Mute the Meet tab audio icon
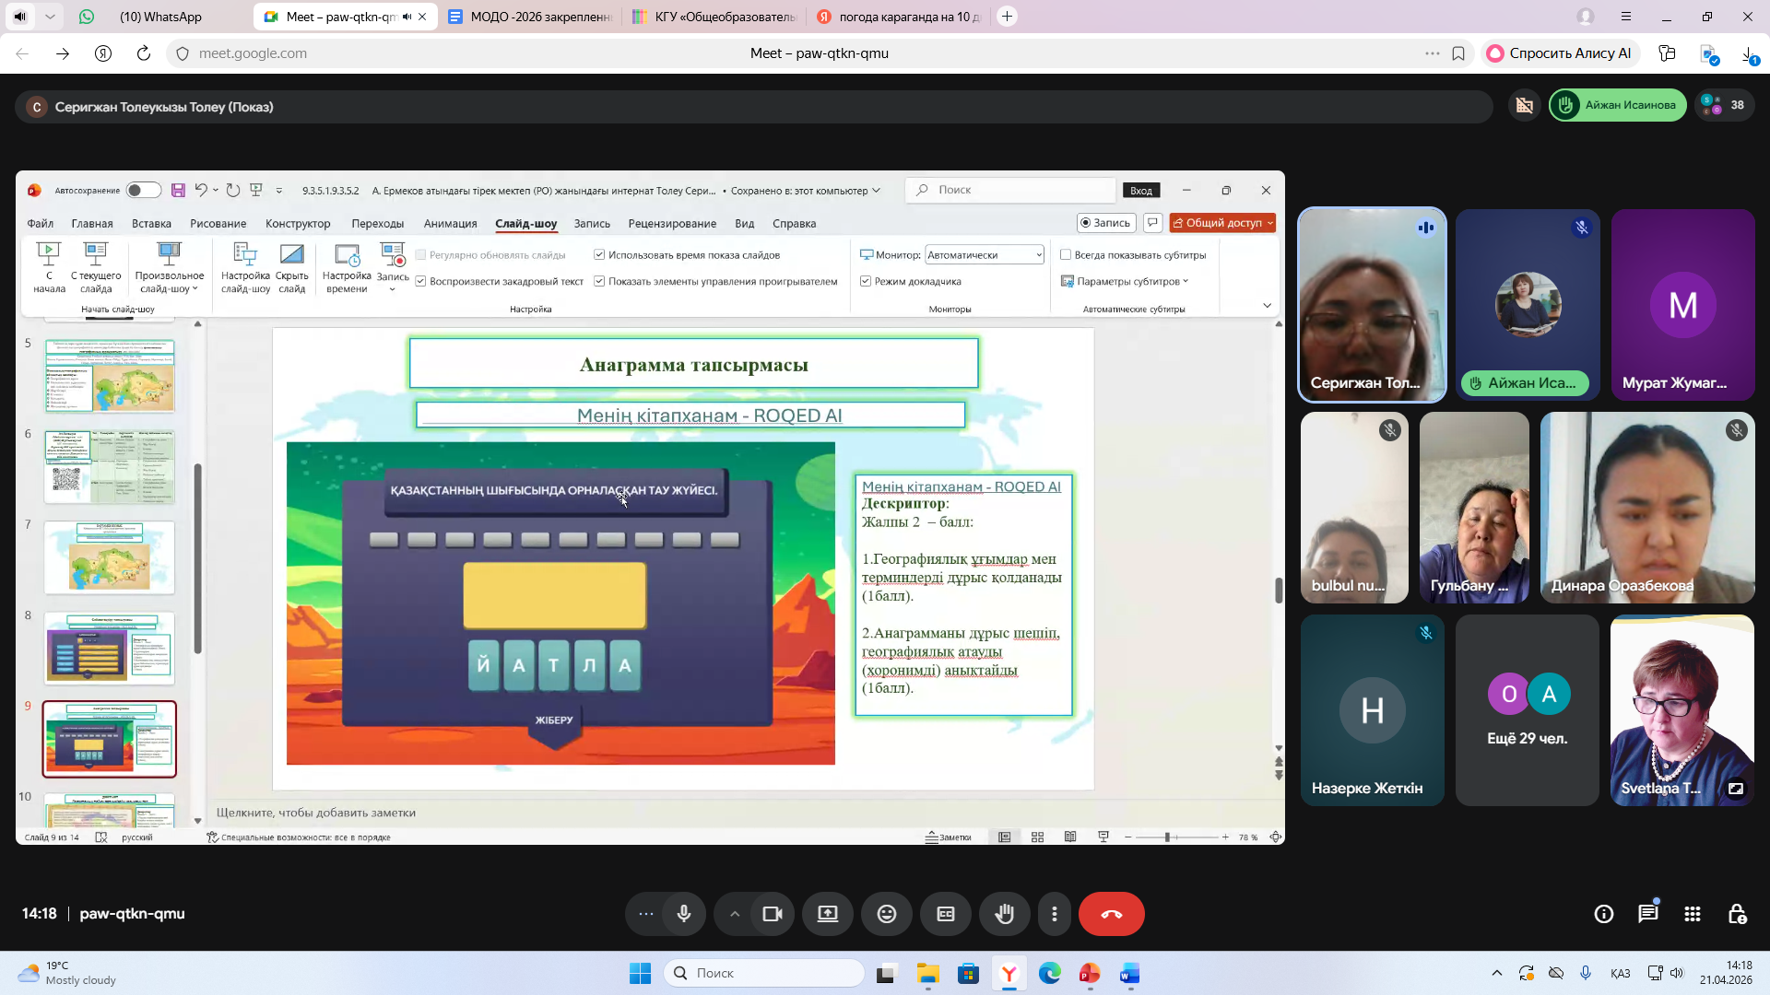This screenshot has width=1770, height=995. pos(407,17)
